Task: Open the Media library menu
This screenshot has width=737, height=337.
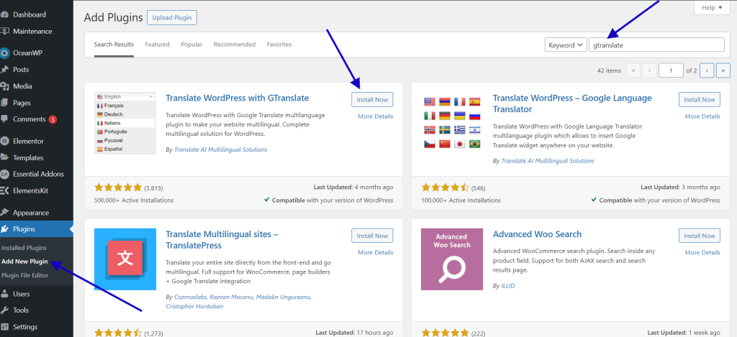Action: 22,86
